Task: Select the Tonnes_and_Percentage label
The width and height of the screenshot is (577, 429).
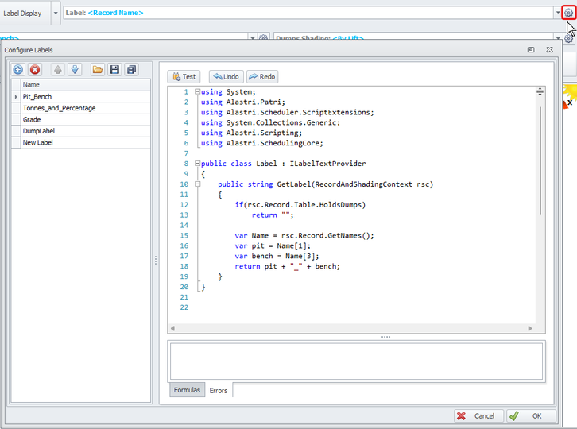Action: click(60, 108)
